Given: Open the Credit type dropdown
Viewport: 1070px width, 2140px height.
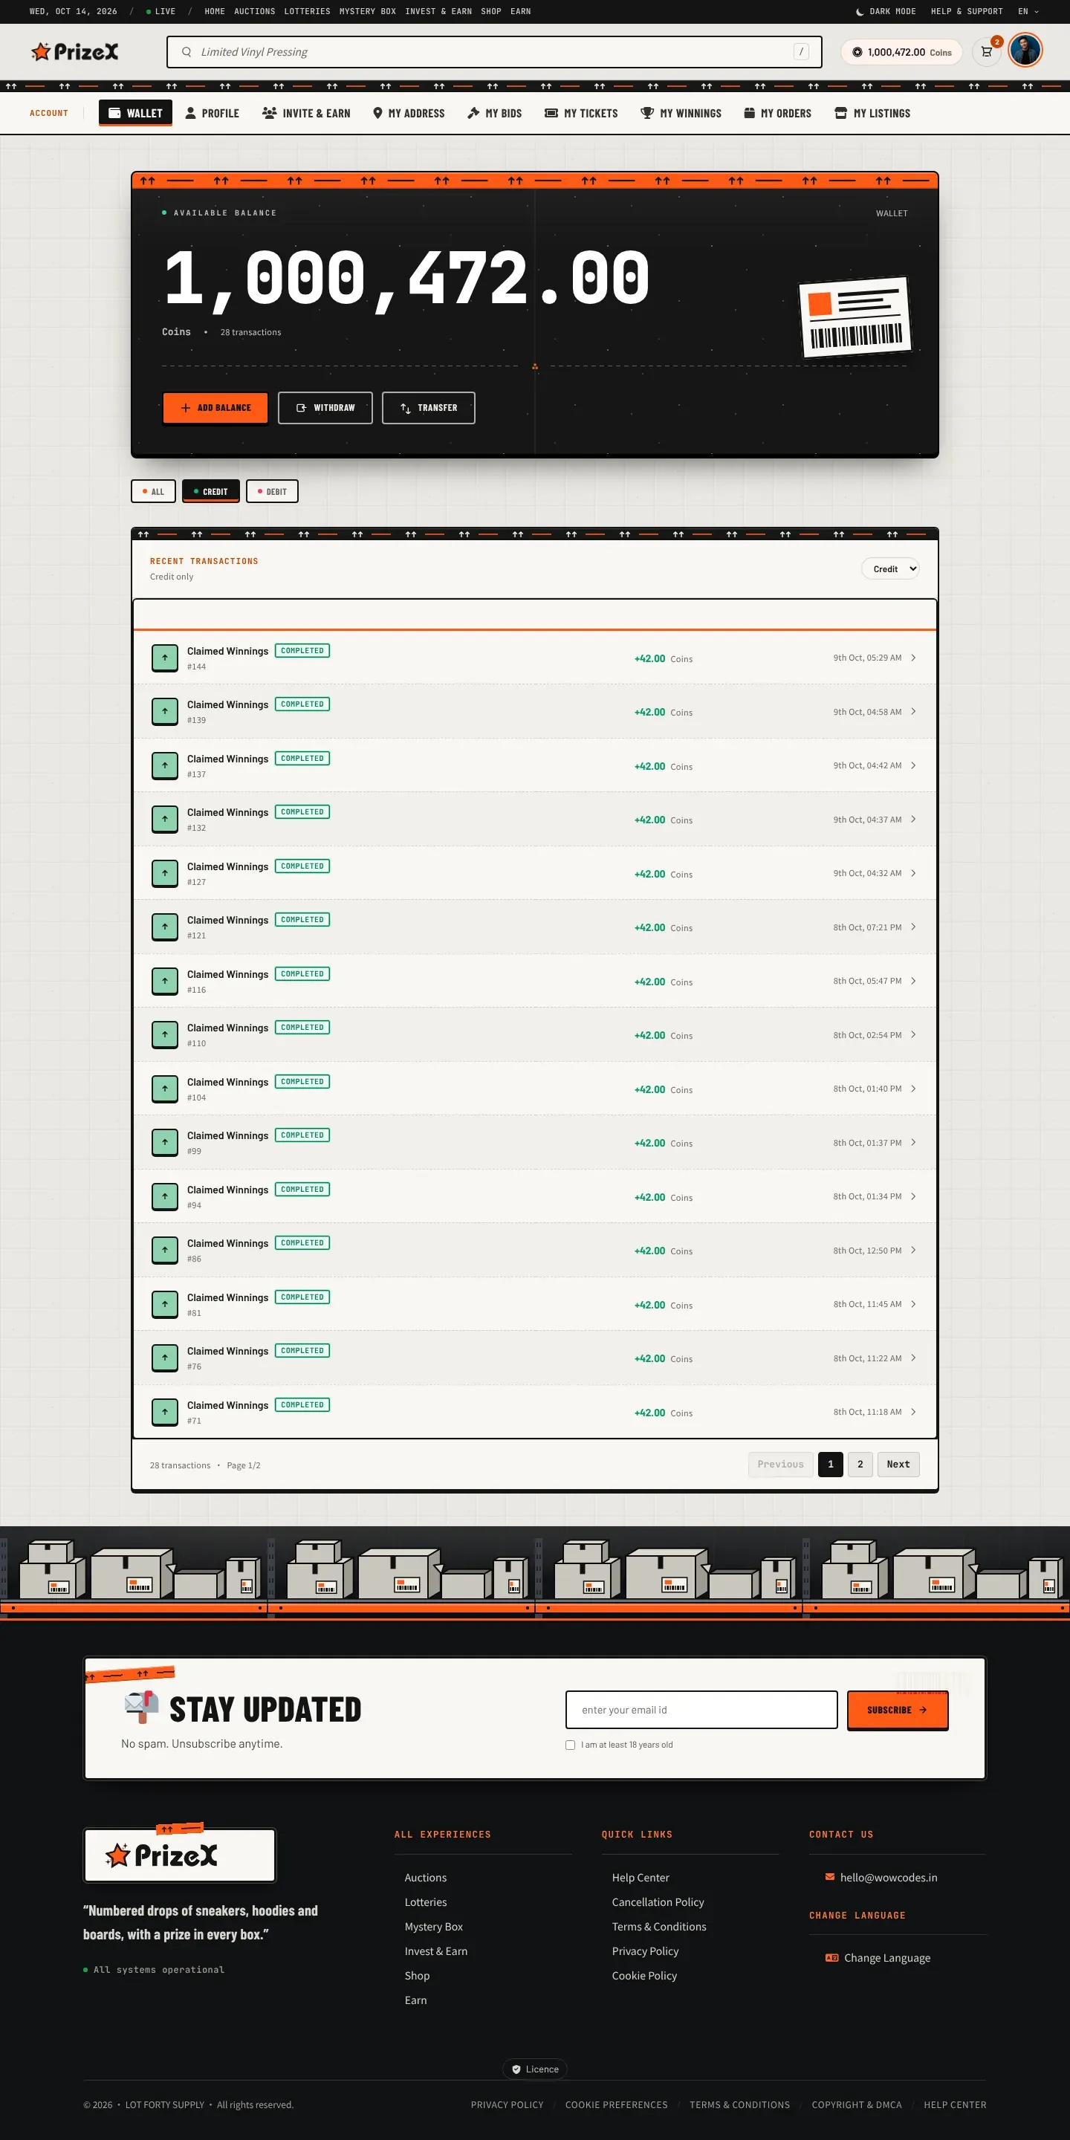Looking at the screenshot, I should coord(889,569).
